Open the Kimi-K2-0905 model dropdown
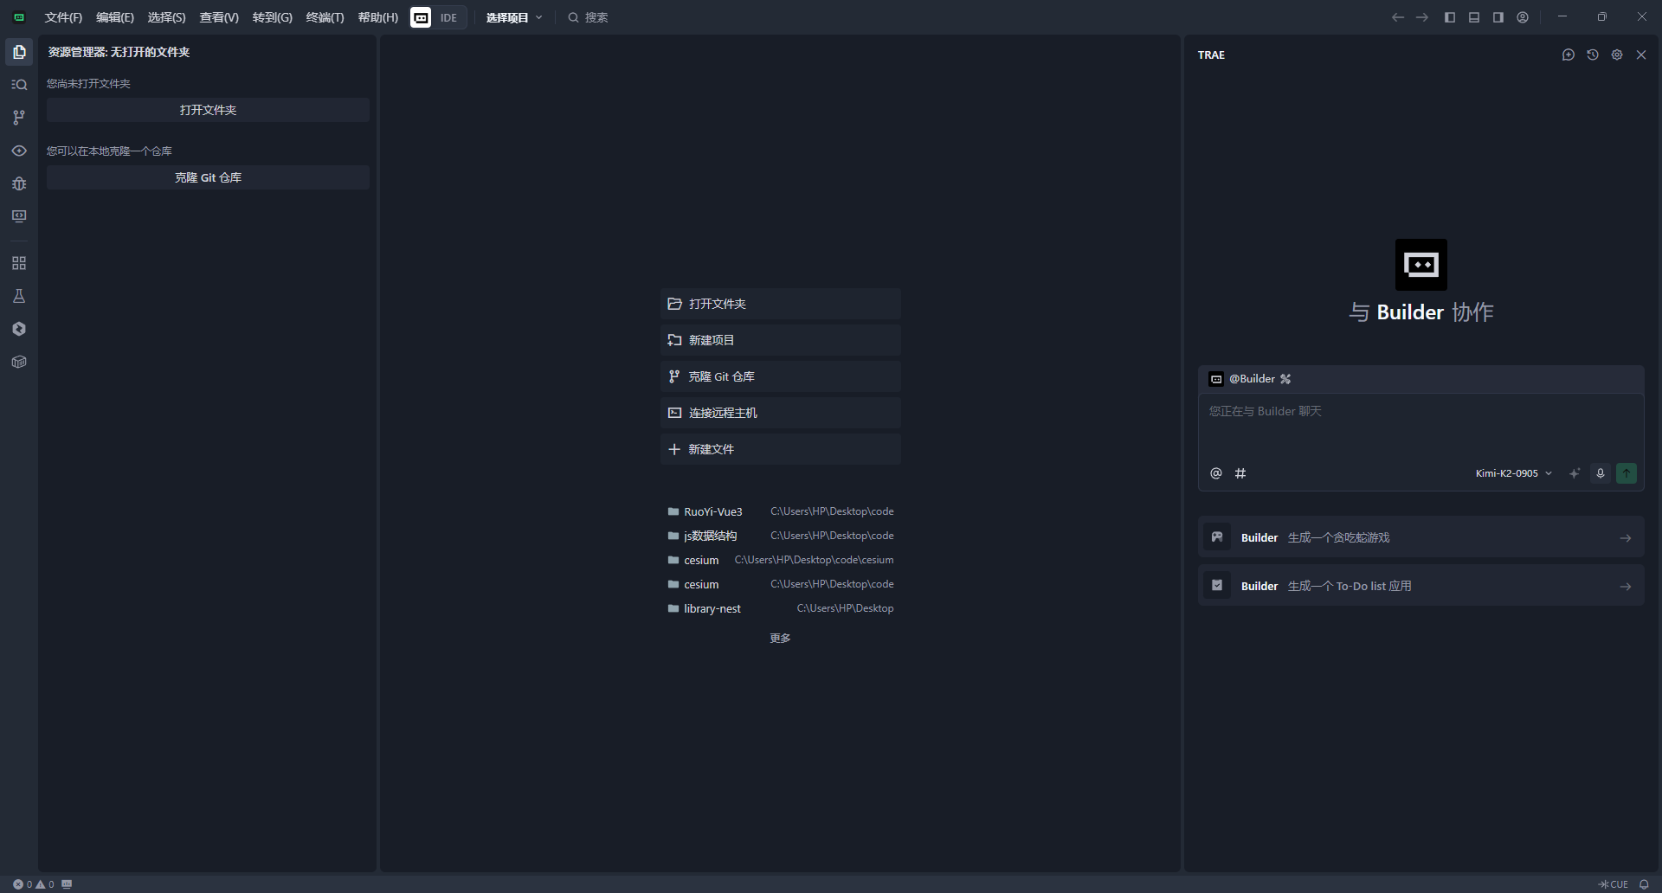 1514,473
